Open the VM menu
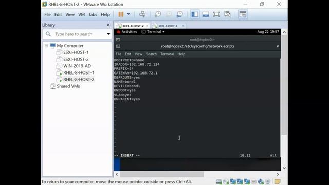The width and height of the screenshot is (329, 185). pos(81,14)
